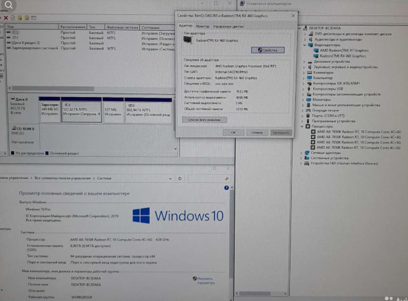This screenshot has height=301, width=408.
Task: Click the Контроллеры USB icon
Action: click(x=309, y=89)
